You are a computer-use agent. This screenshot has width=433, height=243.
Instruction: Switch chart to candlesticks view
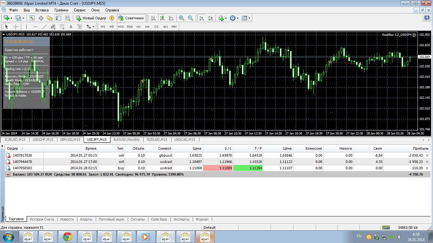click(x=162, y=18)
